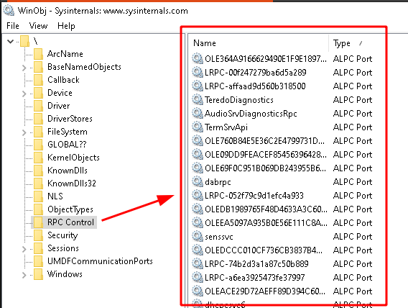Click the Security folder icon
408x308 pixels.
pos(38,235)
